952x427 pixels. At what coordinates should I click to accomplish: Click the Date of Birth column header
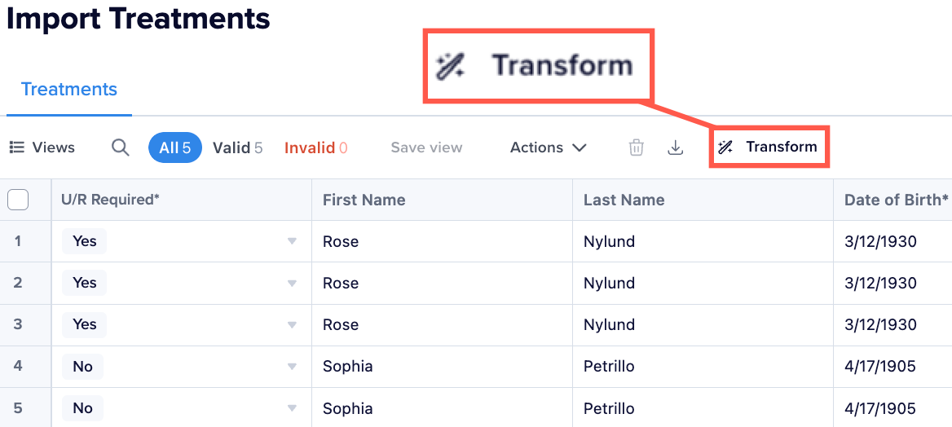tap(896, 199)
